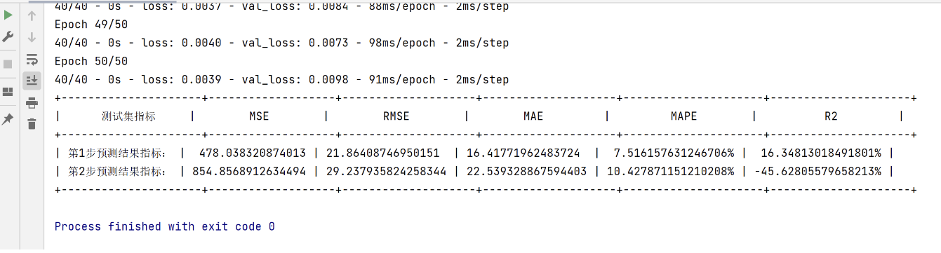This screenshot has width=941, height=253.
Task: Print console output using printer icon
Action: (x=32, y=103)
